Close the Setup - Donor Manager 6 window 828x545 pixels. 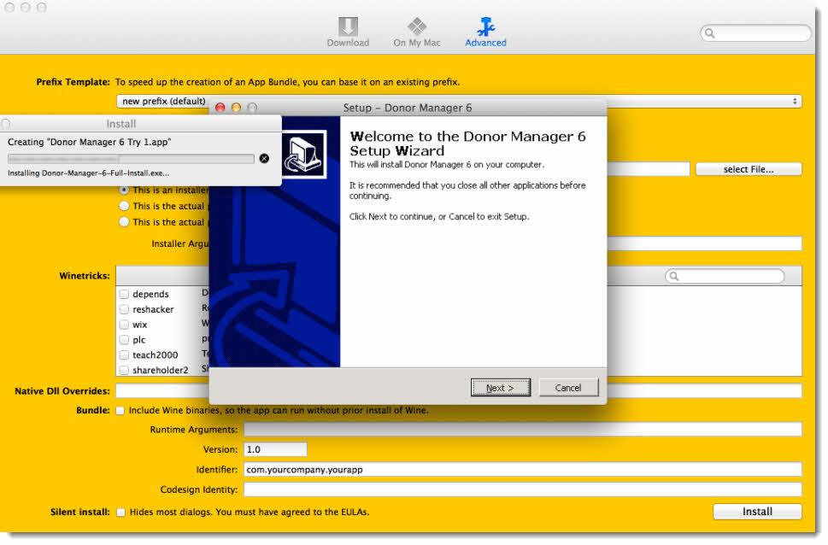pos(220,108)
